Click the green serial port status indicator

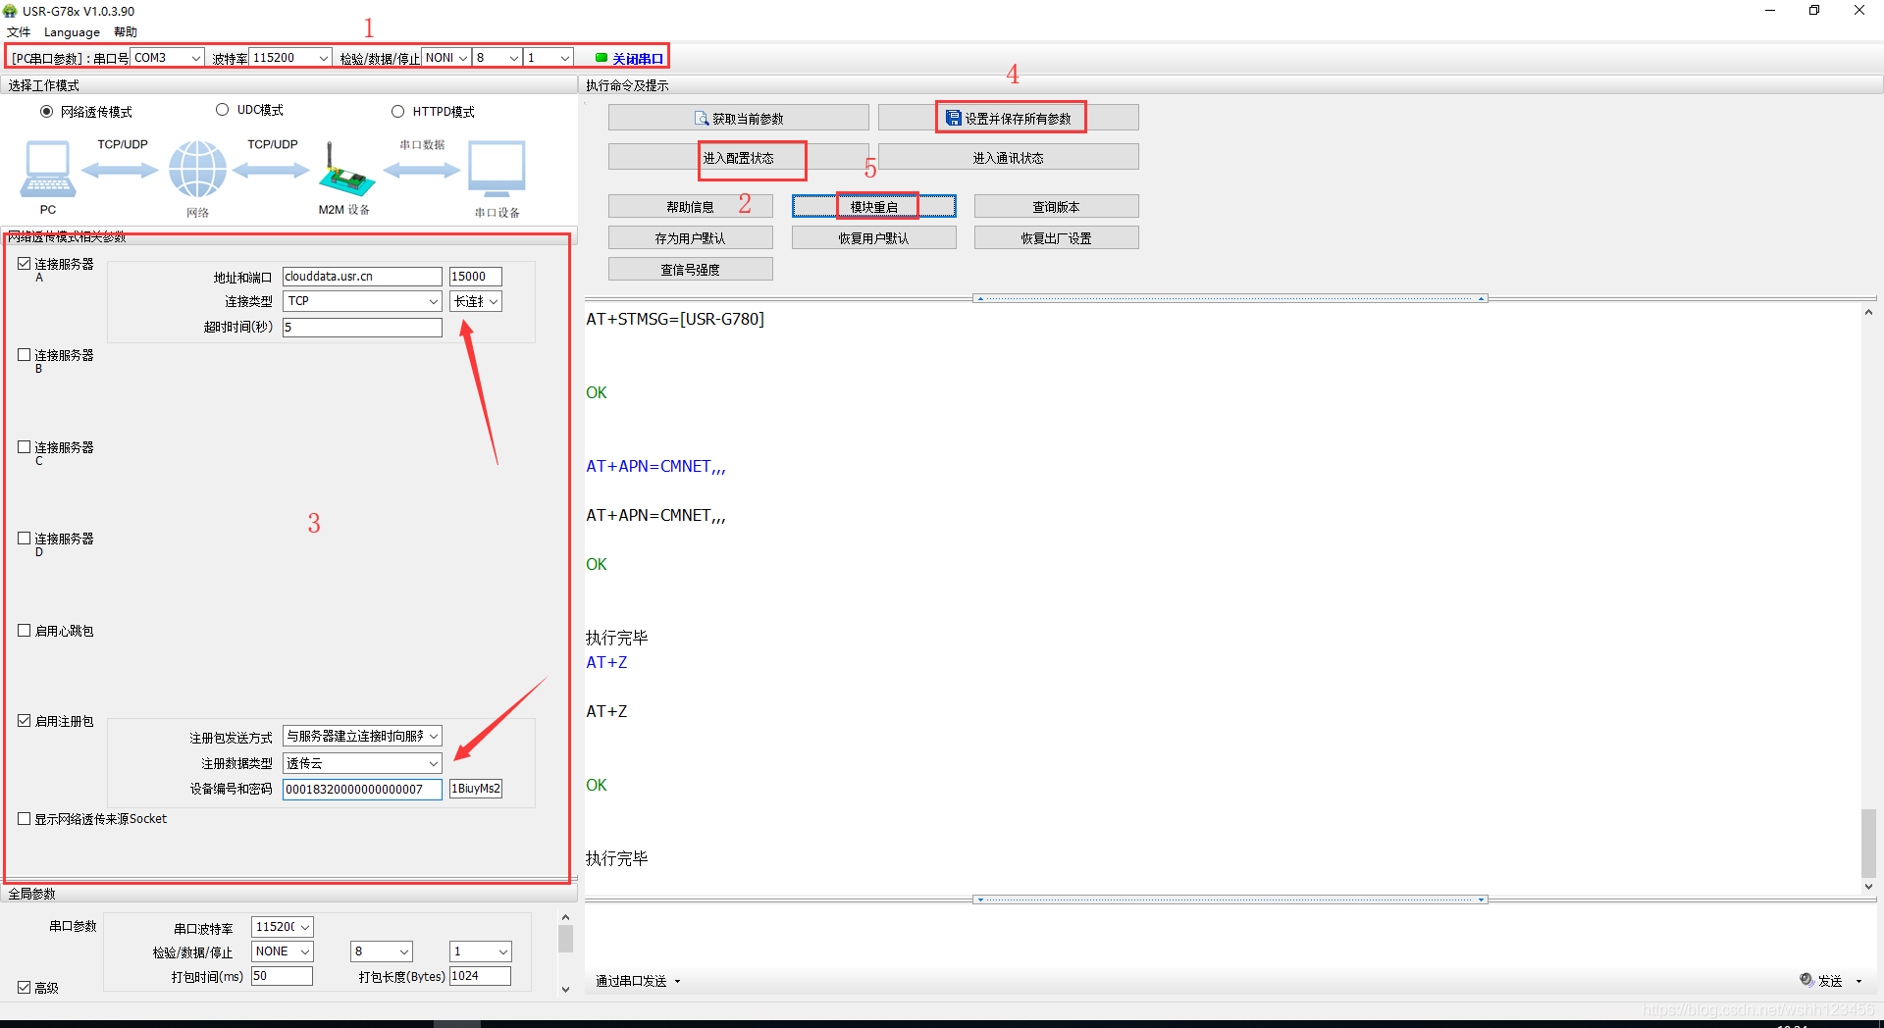[x=602, y=58]
